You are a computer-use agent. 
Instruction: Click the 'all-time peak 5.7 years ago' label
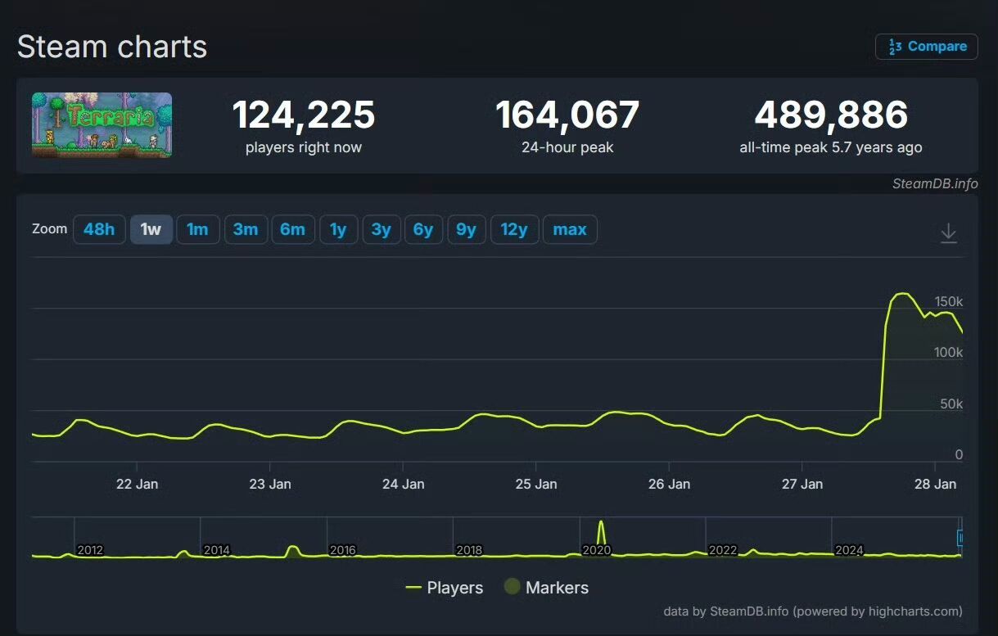[831, 148]
